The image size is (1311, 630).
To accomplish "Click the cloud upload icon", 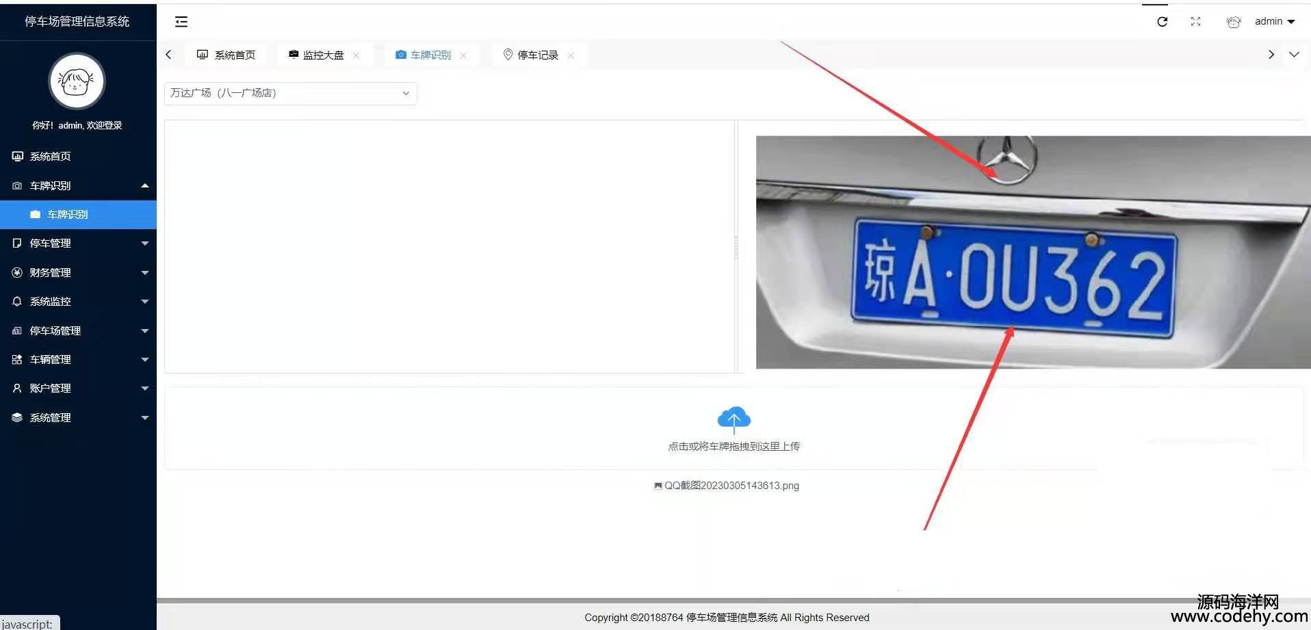I will [x=734, y=419].
